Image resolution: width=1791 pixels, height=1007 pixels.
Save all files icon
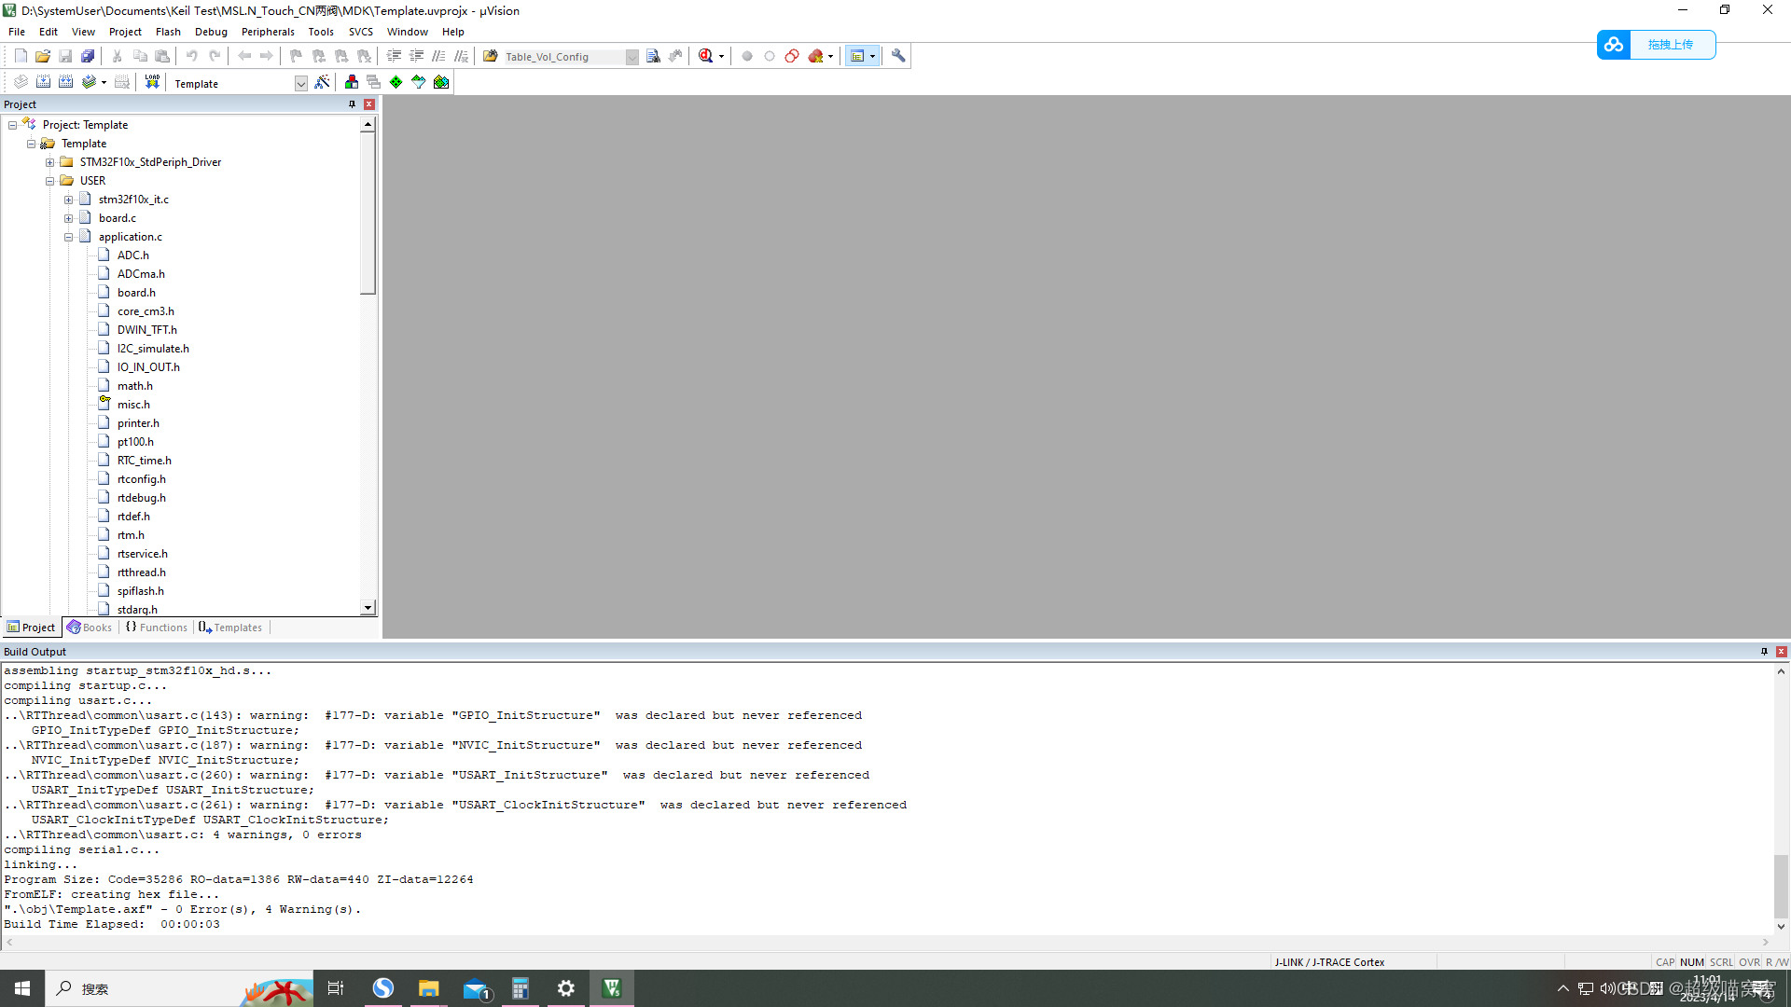[x=88, y=56]
